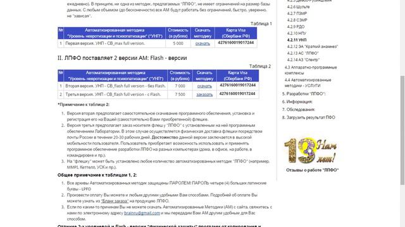Click the page vertical scrollbar thumb
Image resolution: width=405 pixels, height=227 pixels.
pos(402,130)
